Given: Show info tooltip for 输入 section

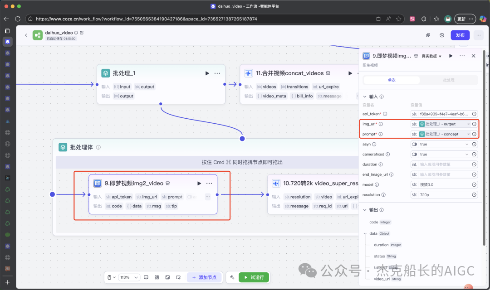Looking at the screenshot, I should [382, 97].
